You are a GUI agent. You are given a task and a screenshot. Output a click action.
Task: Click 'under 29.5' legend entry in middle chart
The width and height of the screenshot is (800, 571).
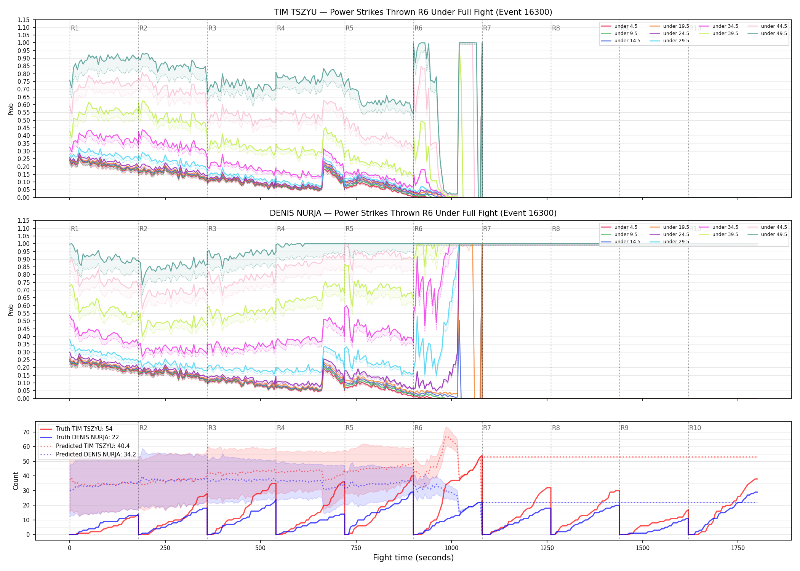click(669, 242)
